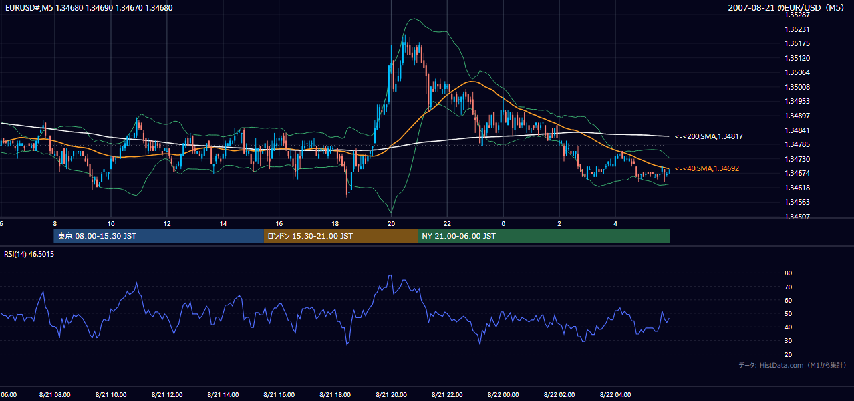Image resolution: width=854 pixels, height=401 pixels.
Task: Click hour marker 14 under price chart
Action: (223, 223)
